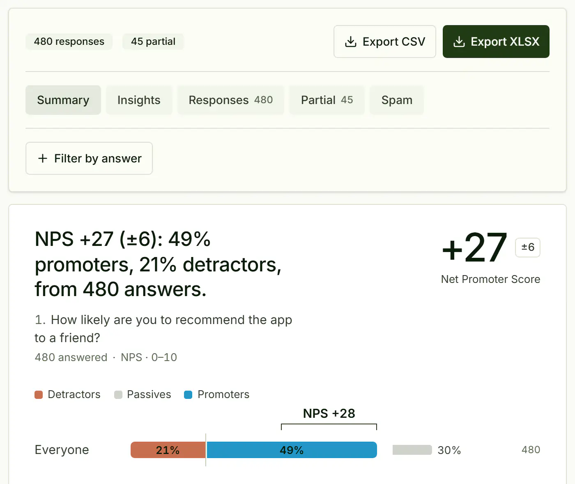Screen dimensions: 575x484
Task: Click the ±6 margin badge
Action: 528,248
